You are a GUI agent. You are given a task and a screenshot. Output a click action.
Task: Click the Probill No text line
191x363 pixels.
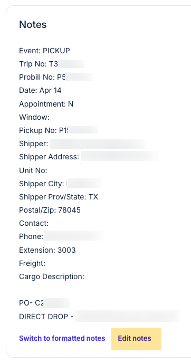point(56,77)
